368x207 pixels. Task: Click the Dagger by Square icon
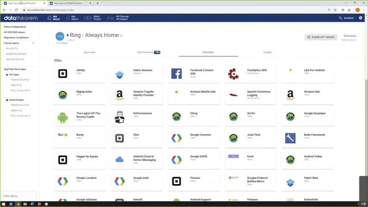tap(63, 160)
